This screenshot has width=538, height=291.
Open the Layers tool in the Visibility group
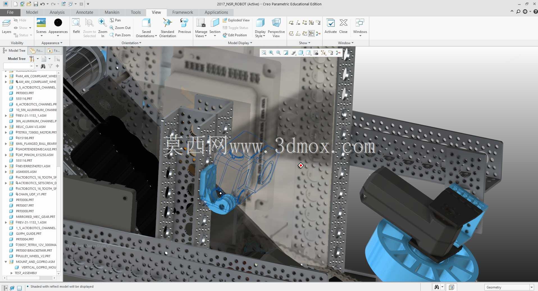[6, 26]
